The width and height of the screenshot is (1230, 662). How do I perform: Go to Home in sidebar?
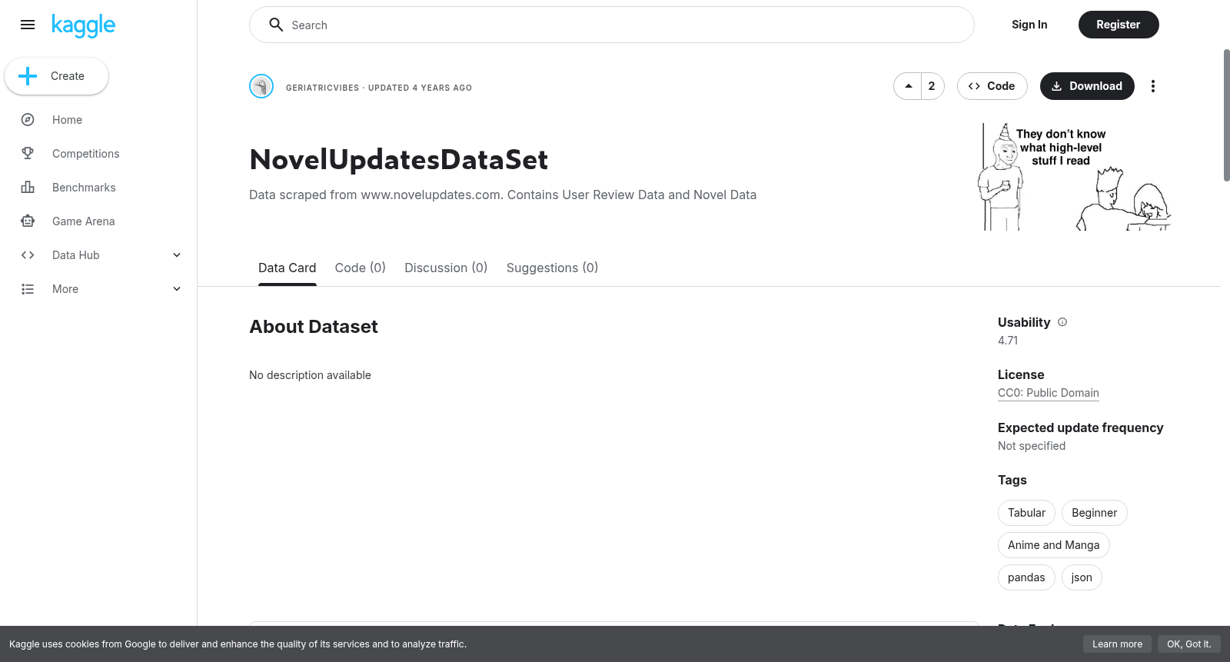coord(67,120)
